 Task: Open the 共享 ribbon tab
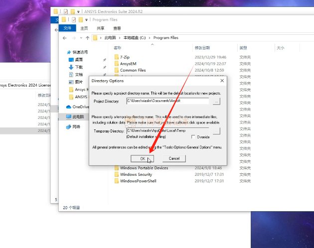point(101,28)
